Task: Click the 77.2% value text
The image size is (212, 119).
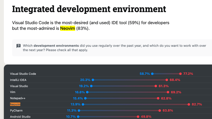Action: click(x=188, y=74)
